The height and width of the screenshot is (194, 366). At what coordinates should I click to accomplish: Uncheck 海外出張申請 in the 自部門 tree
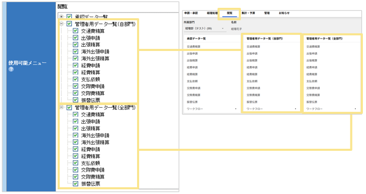[75, 51]
